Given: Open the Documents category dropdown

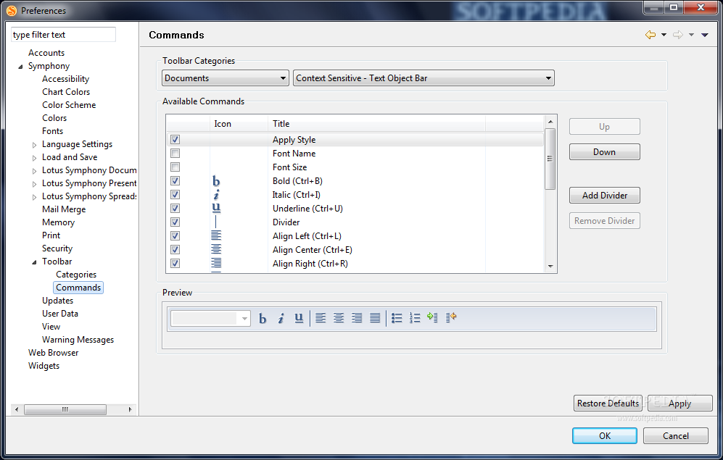Looking at the screenshot, I should pyautogui.click(x=226, y=78).
